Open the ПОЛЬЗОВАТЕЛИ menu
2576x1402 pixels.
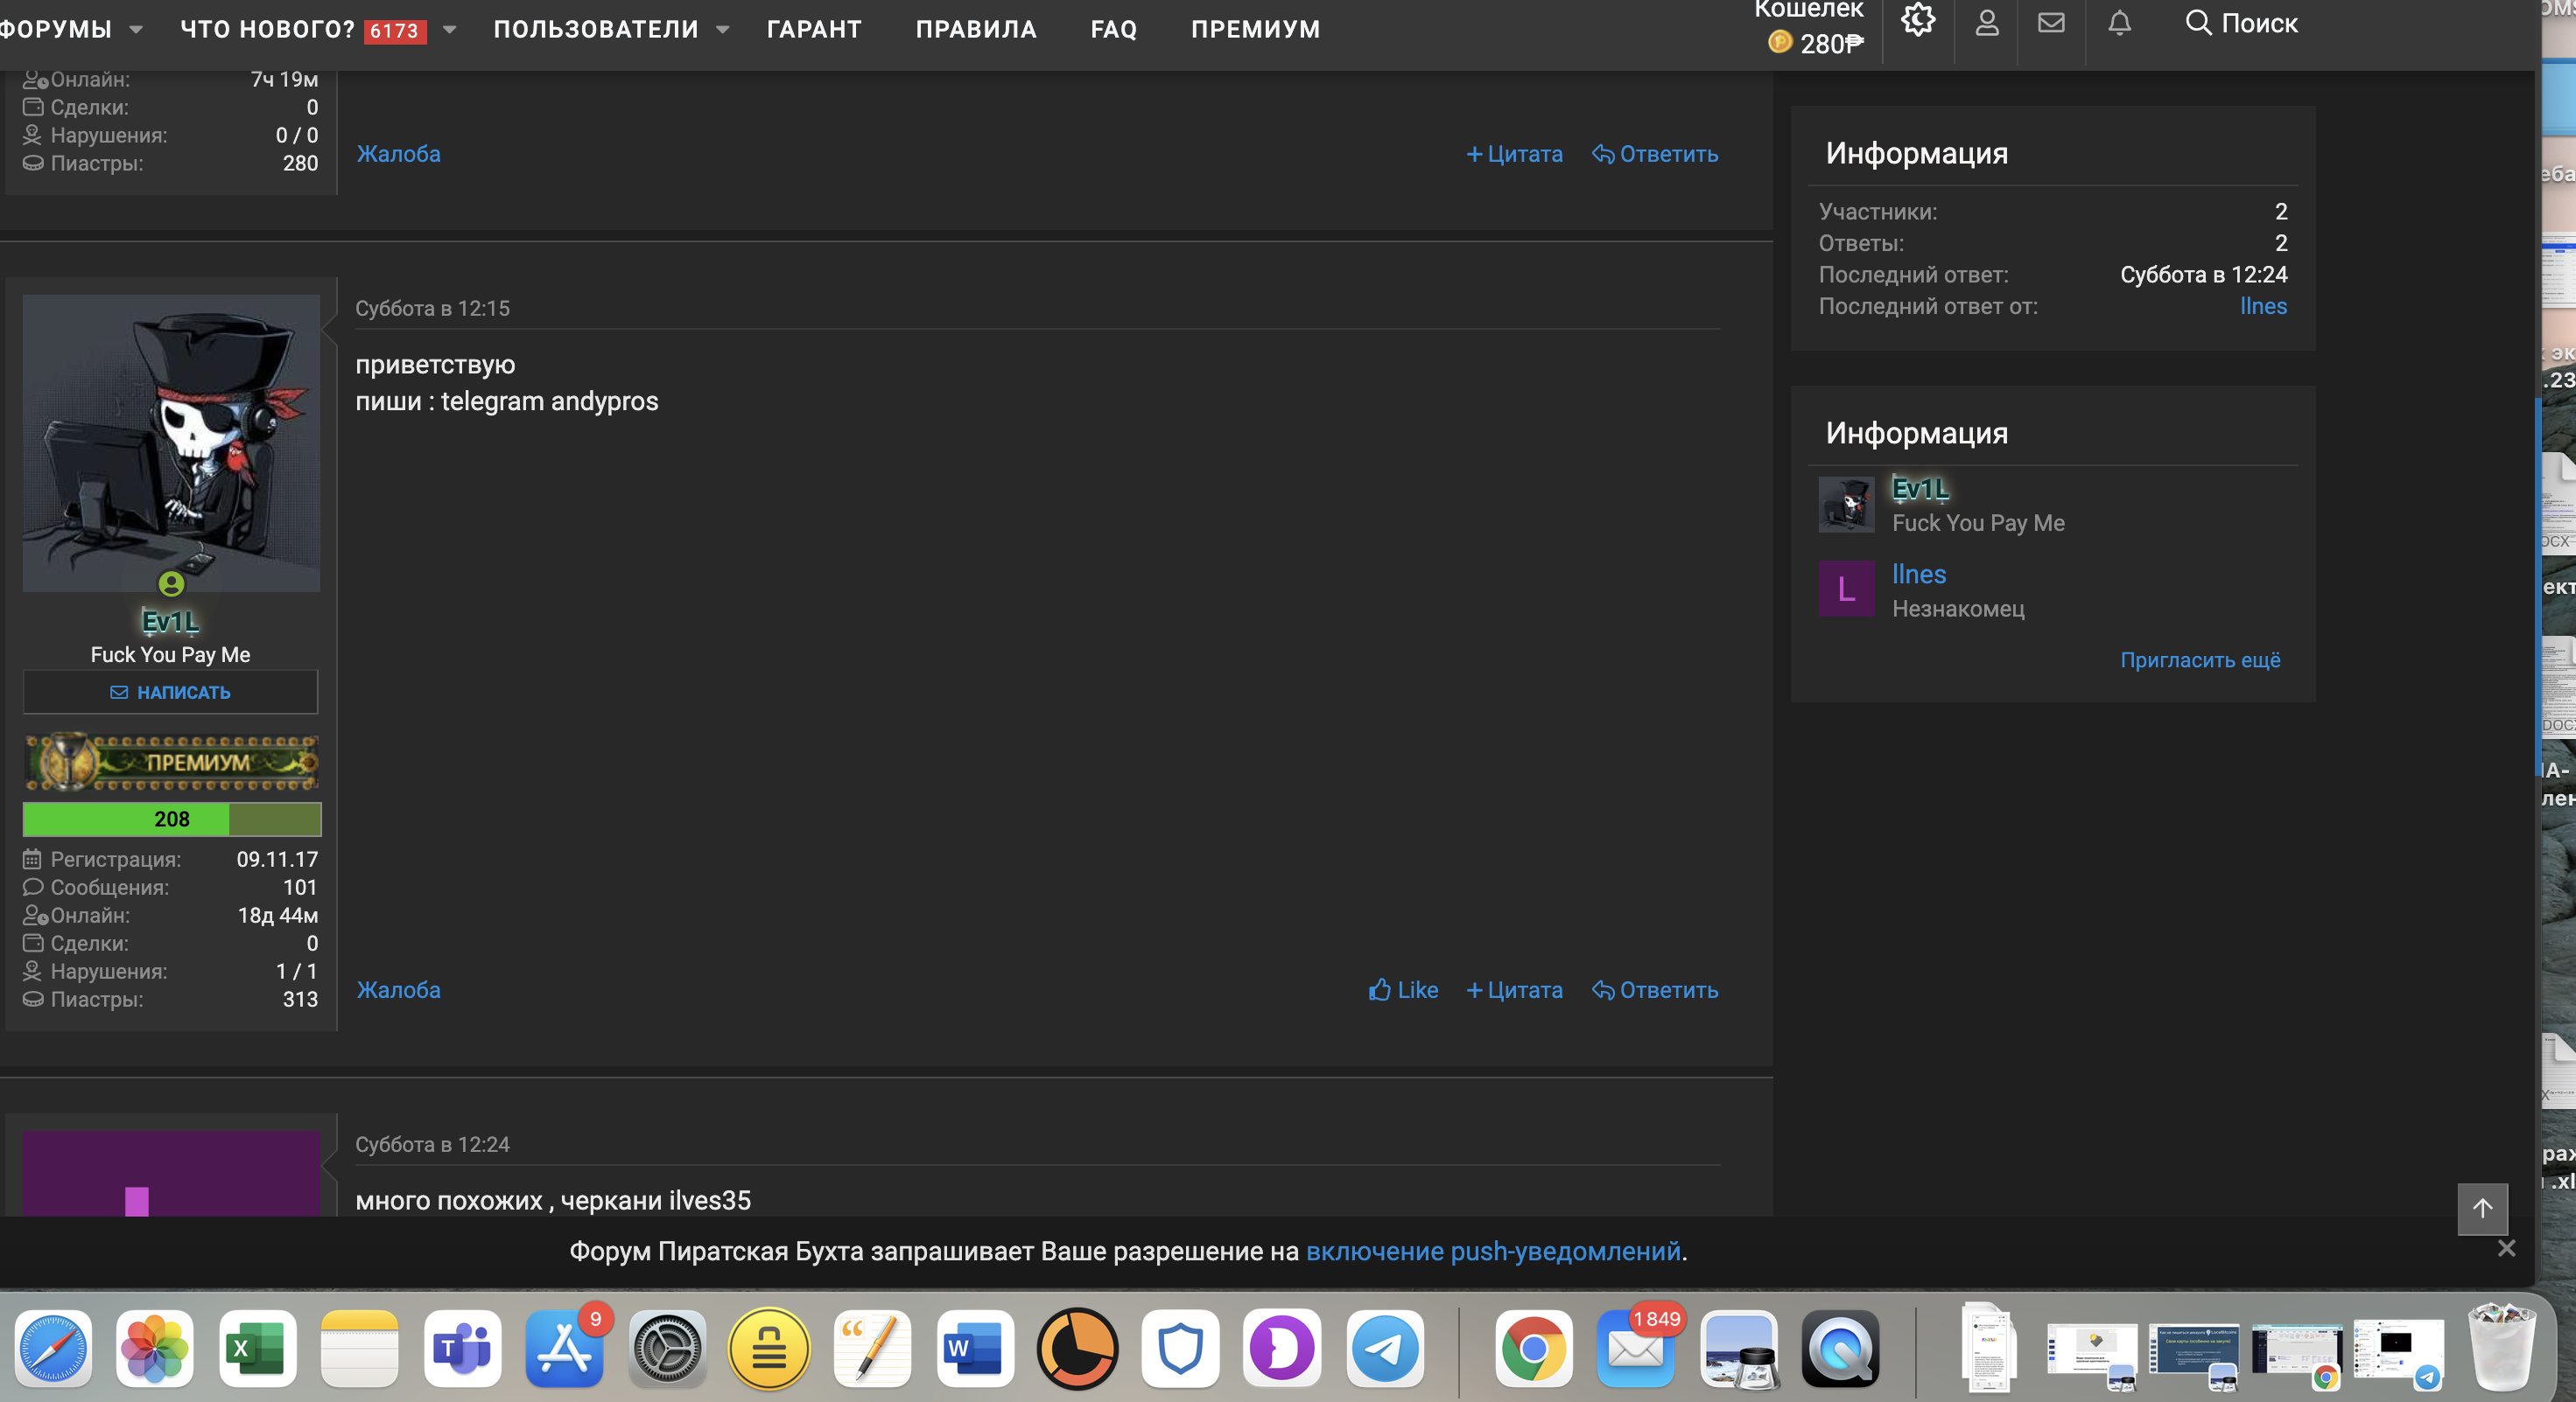tap(596, 29)
